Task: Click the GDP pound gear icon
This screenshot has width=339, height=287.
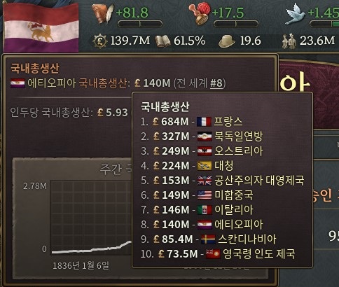Action: pos(100,41)
